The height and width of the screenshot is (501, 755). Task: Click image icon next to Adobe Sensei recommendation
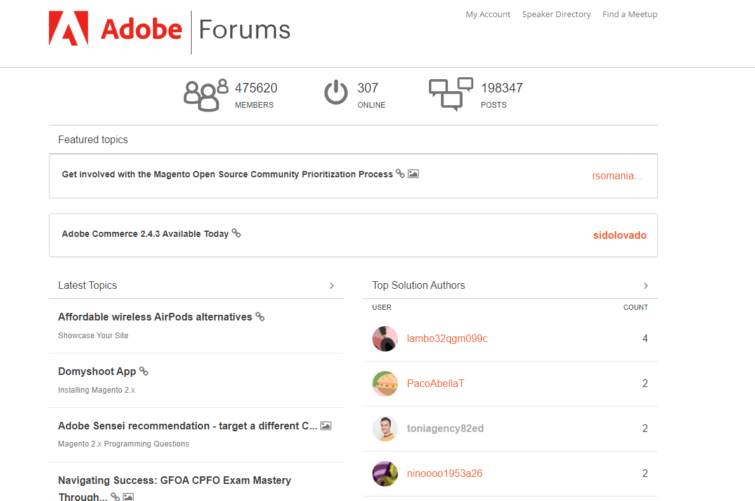pyautogui.click(x=326, y=426)
